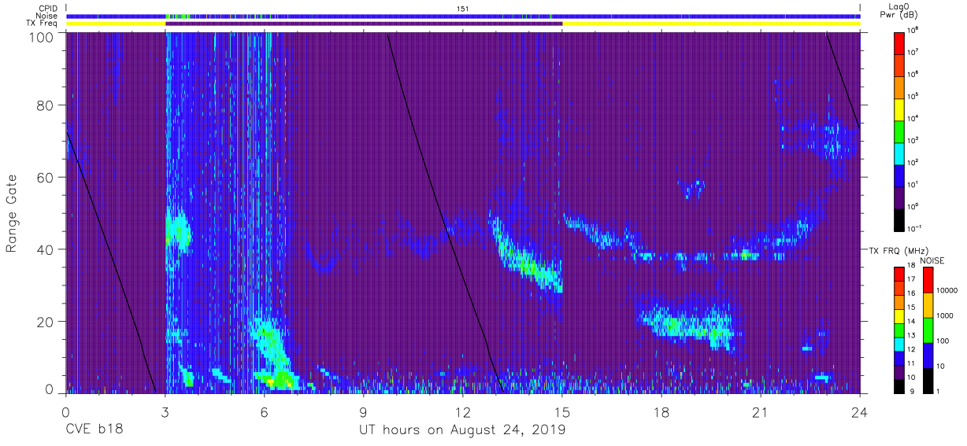Pick the yellow segment of TX FRQ bar
This screenshot has height=446, width=967.
(x=899, y=315)
